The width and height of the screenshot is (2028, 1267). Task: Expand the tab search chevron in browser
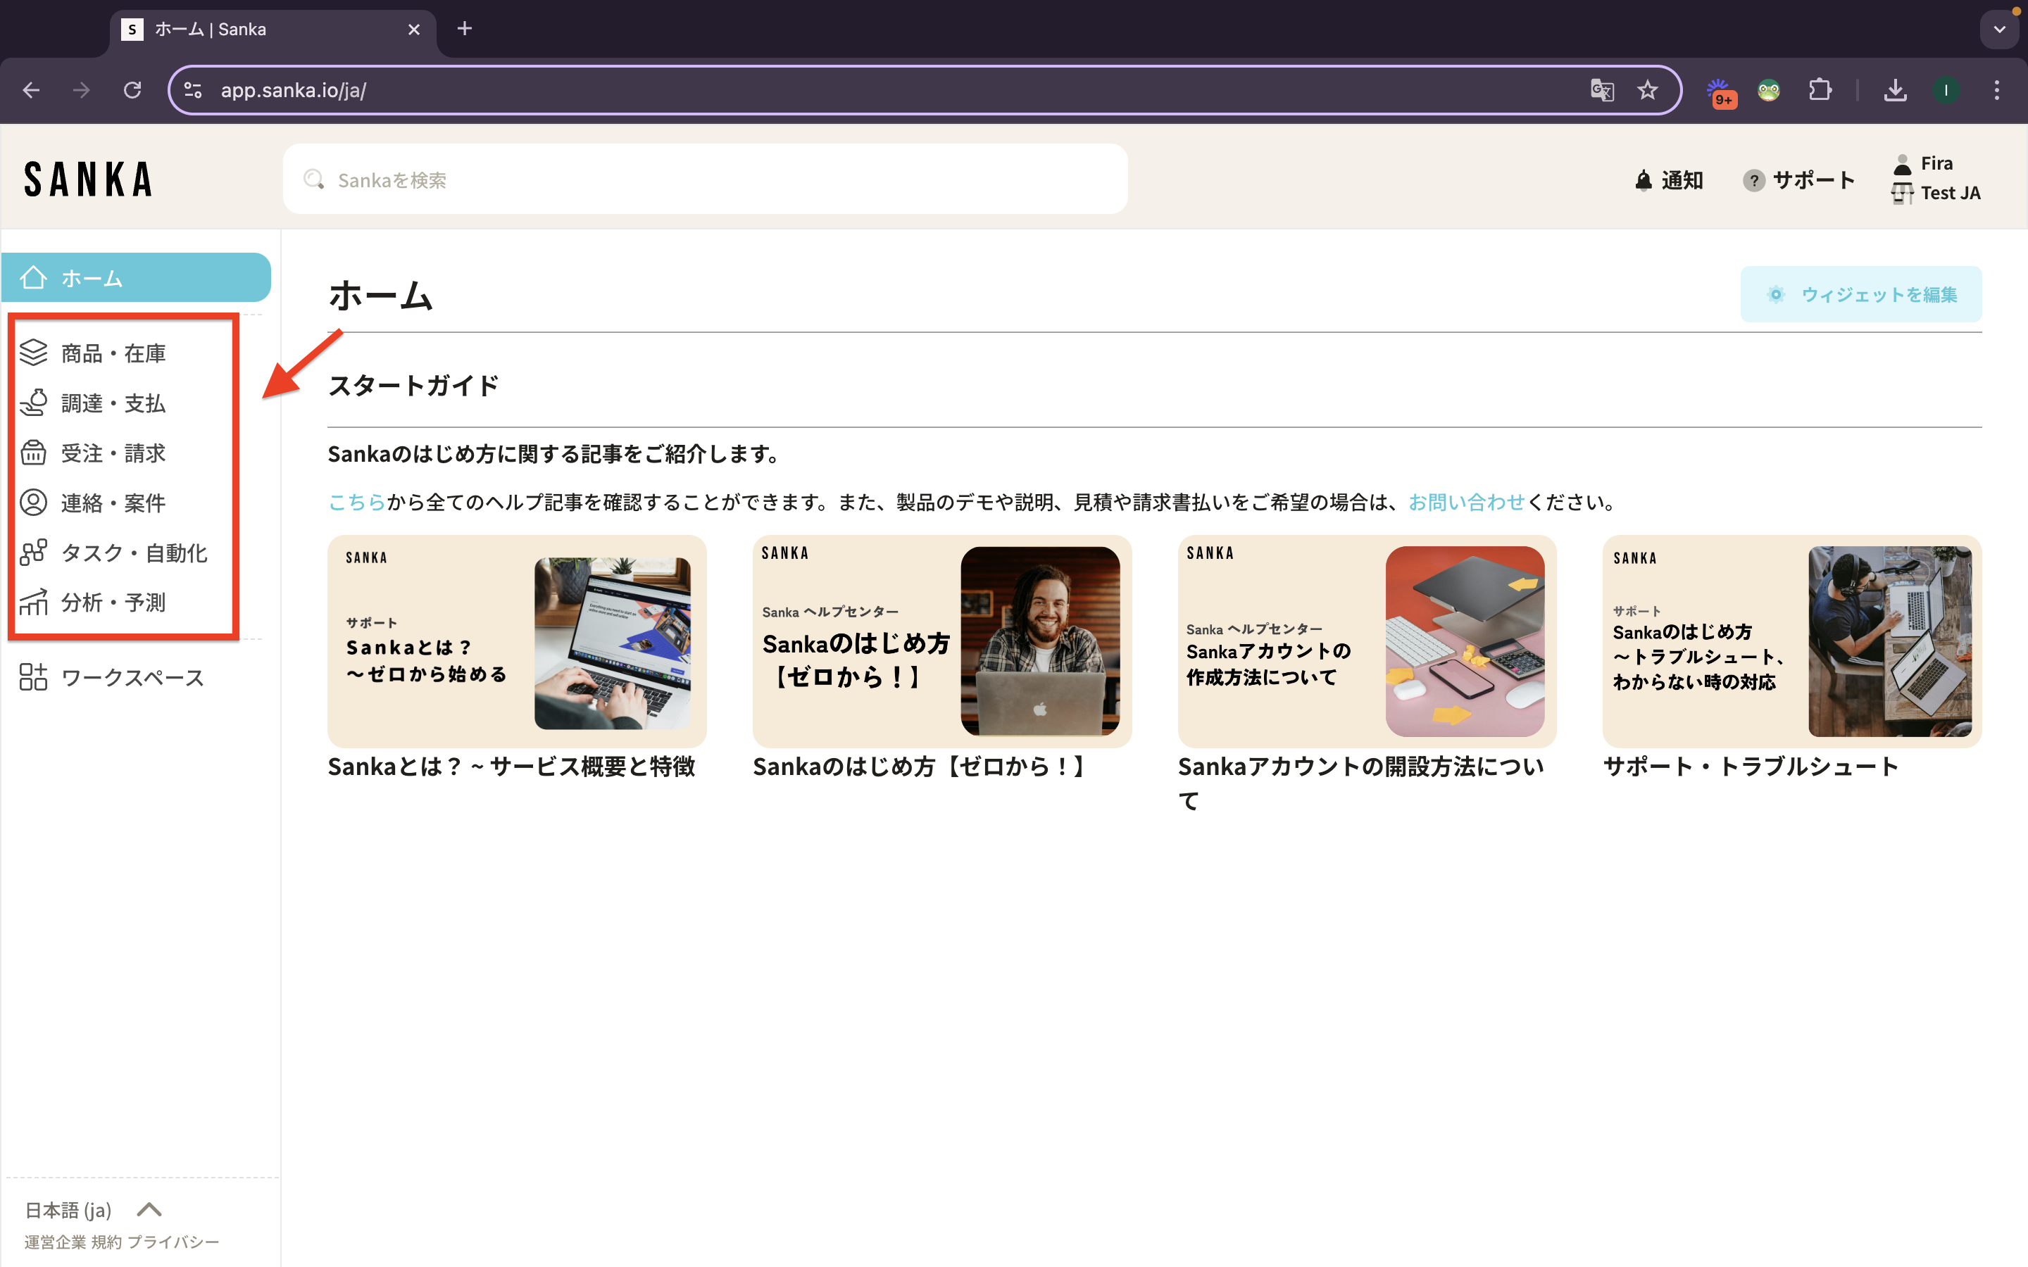click(x=1998, y=30)
